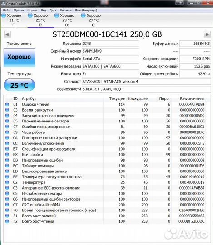
Task: Click status icon of Переназначенные сектора row
Action: pos(7,121)
